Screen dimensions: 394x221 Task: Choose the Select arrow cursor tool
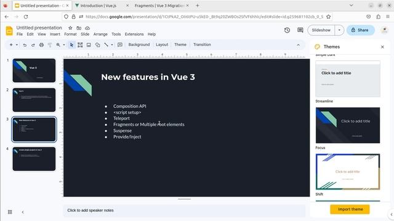click(71, 45)
